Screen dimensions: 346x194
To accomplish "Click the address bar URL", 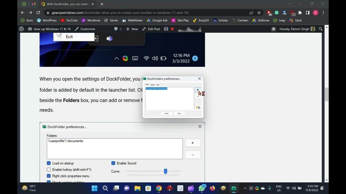I will click(x=120, y=13).
